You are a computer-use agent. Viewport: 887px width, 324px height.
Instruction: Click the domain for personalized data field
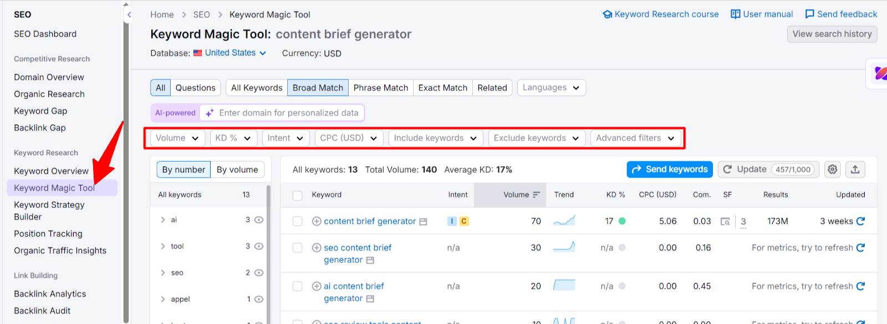coord(282,113)
